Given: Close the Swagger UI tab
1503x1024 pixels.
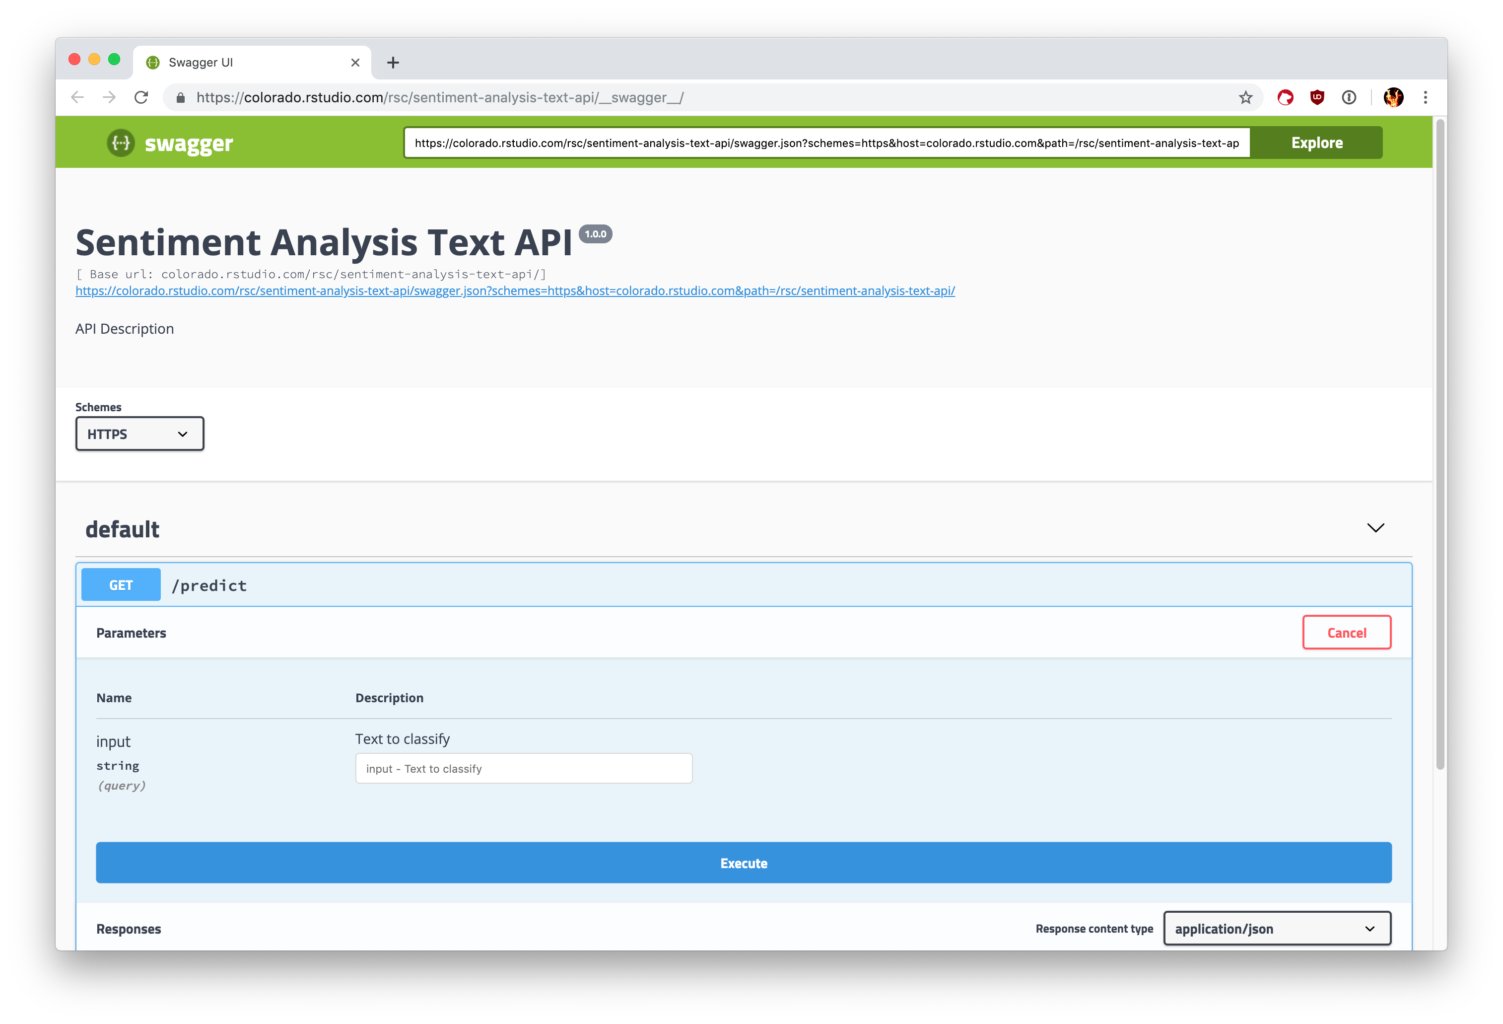Looking at the screenshot, I should (x=355, y=62).
